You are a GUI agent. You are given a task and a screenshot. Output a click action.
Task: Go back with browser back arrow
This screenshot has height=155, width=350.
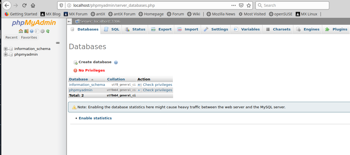click(x=7, y=5)
